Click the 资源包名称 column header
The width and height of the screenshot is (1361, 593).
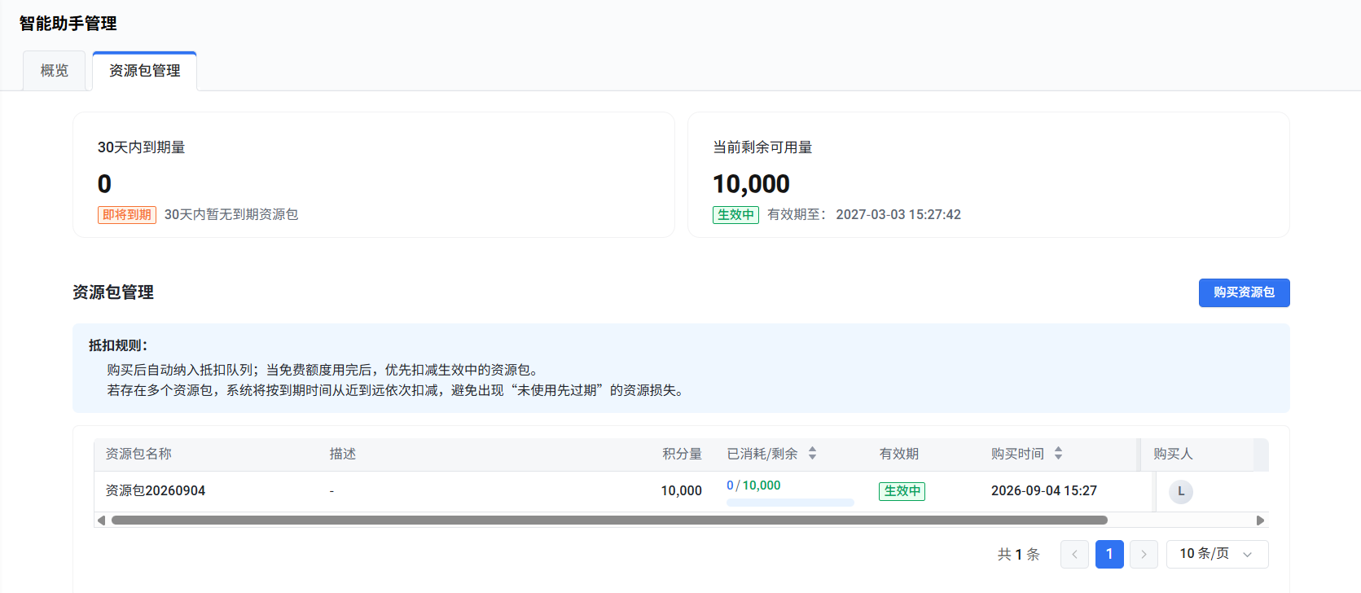[x=138, y=454]
